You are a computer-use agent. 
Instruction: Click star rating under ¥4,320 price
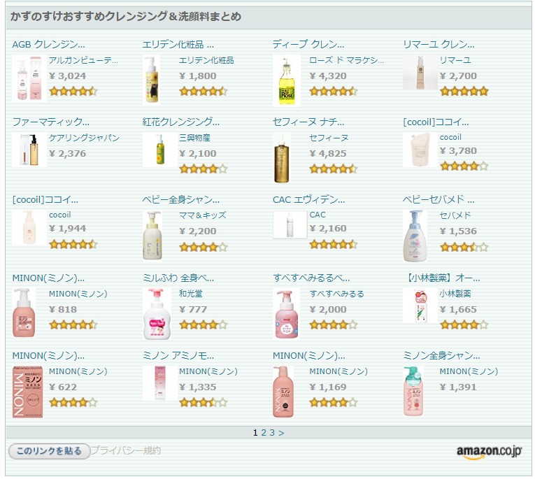(334, 91)
